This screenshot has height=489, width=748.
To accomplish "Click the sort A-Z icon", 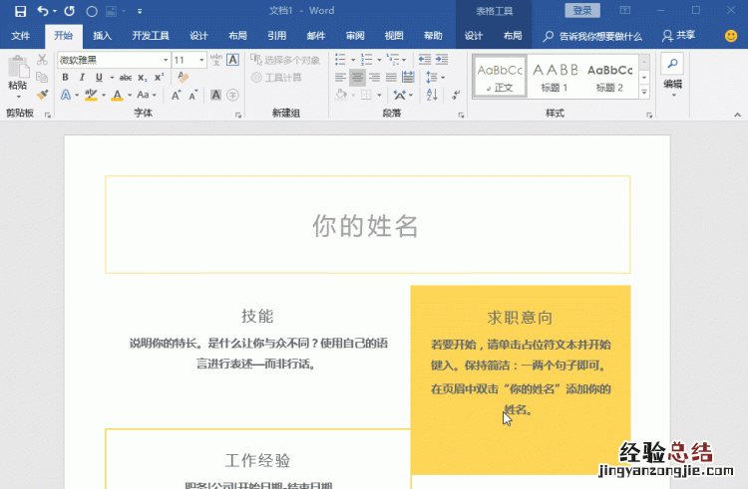I will pyautogui.click(x=432, y=95).
